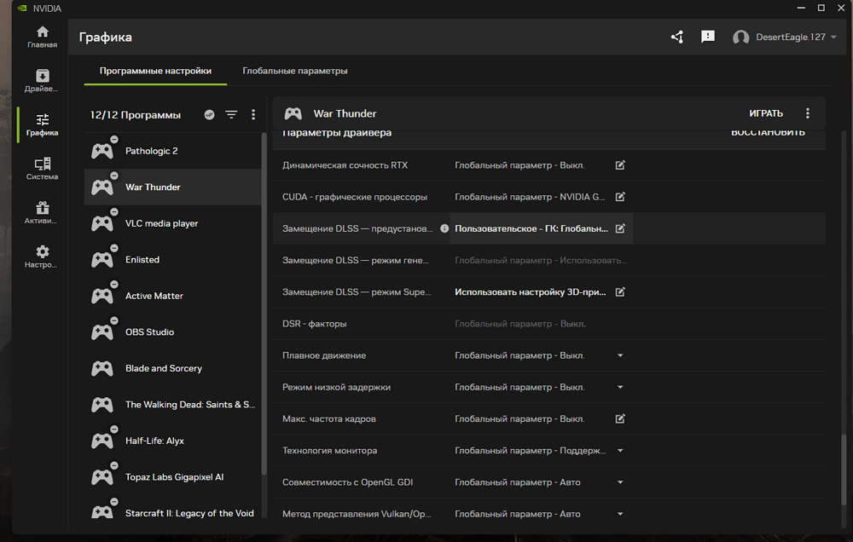
Task: Edit Макс. частота кадров setting
Action: [x=620, y=418]
